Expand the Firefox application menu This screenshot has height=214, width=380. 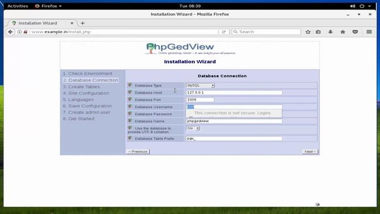click(x=48, y=6)
